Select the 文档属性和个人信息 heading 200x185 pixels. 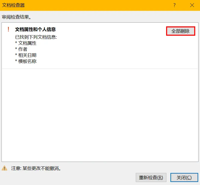(x=35, y=29)
